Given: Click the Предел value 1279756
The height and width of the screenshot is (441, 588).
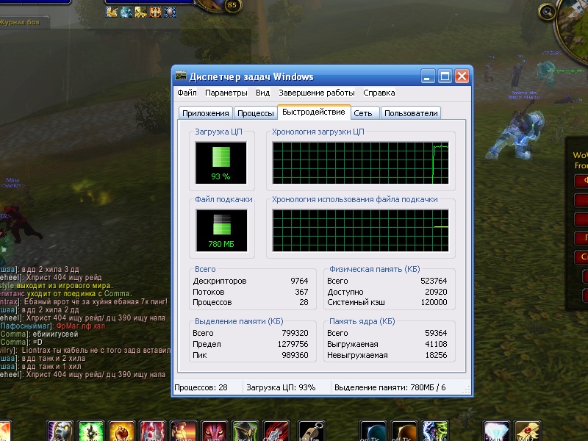Looking at the screenshot, I should pyautogui.click(x=293, y=344).
